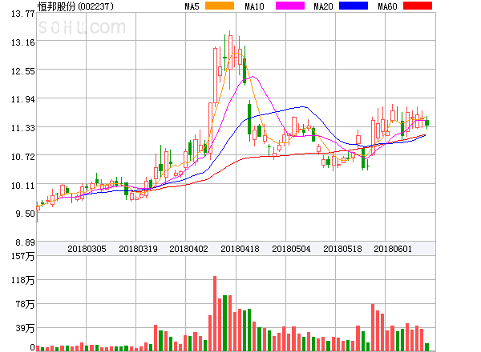Click the MA20 legend label
This screenshot has height=352, width=481.
(323, 6)
